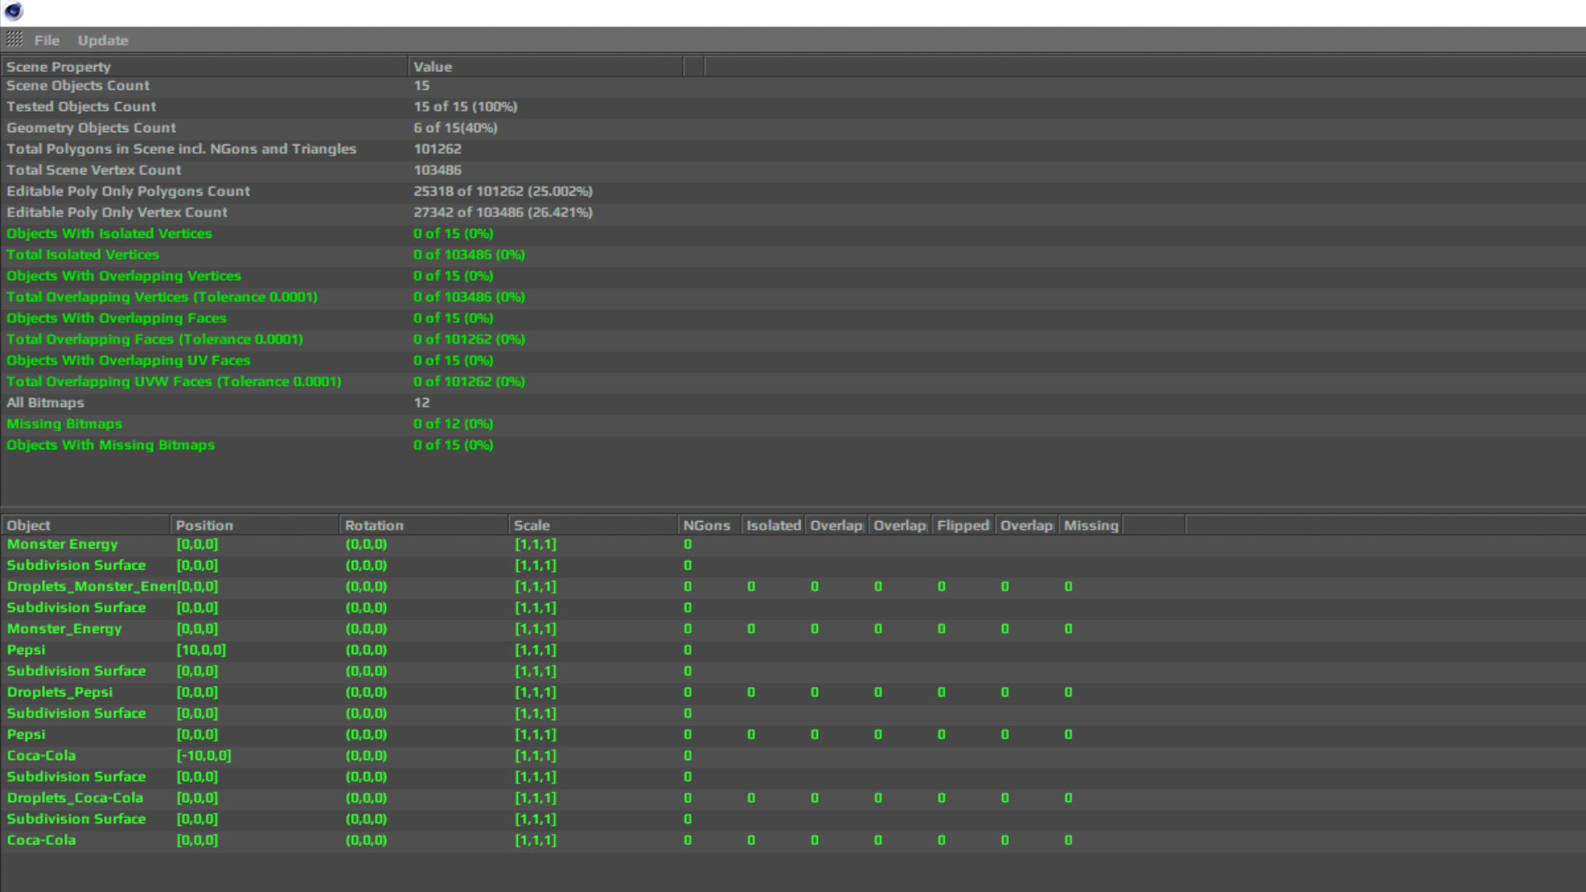This screenshot has height=892, width=1586.
Task: Open the Update menu
Action: pyautogui.click(x=102, y=40)
